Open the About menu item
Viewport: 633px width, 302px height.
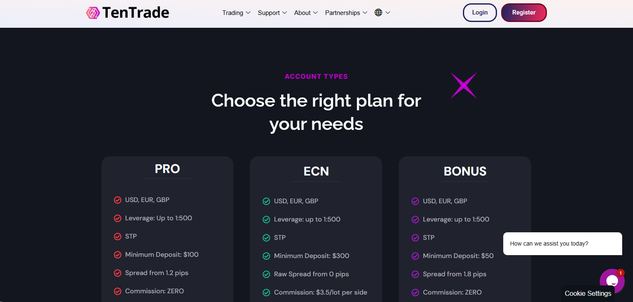306,13
